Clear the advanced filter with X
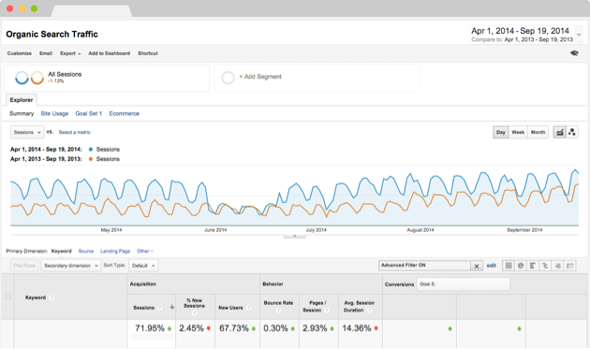Image resolution: width=590 pixels, height=349 pixels. click(477, 266)
